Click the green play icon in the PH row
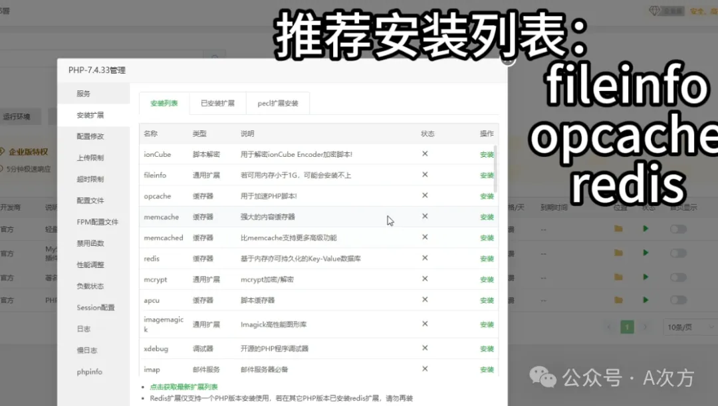718x406 pixels. (x=646, y=300)
